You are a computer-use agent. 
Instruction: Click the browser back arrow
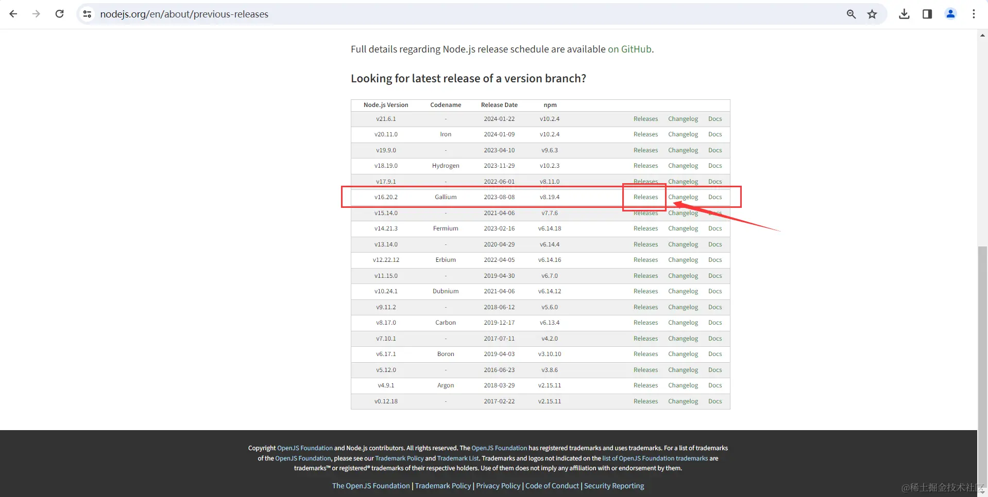(x=13, y=14)
